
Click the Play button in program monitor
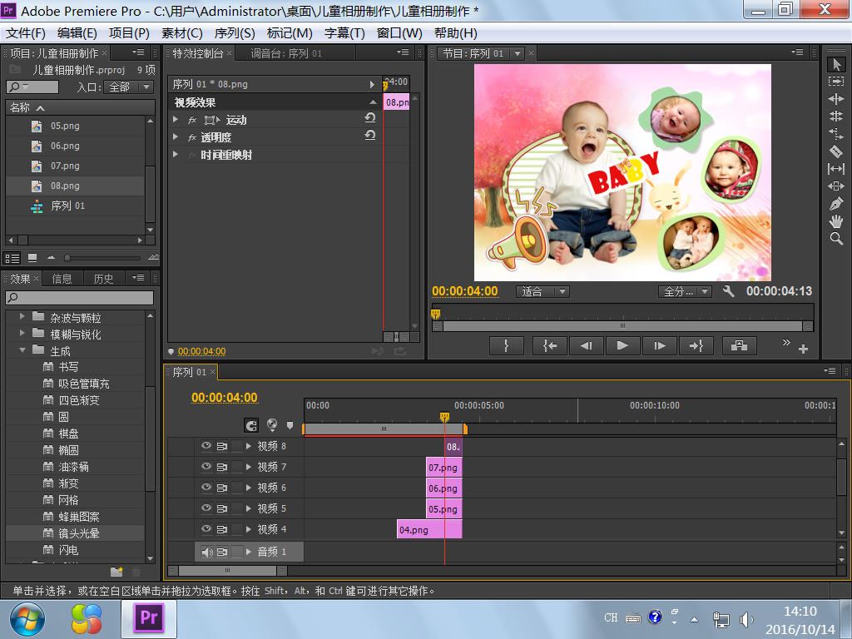pos(622,345)
